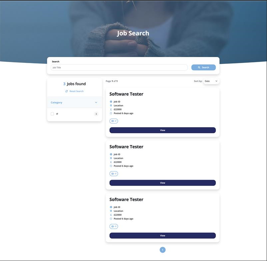Click the clock icon beside Posted 6 days ago

[x=111, y=113]
